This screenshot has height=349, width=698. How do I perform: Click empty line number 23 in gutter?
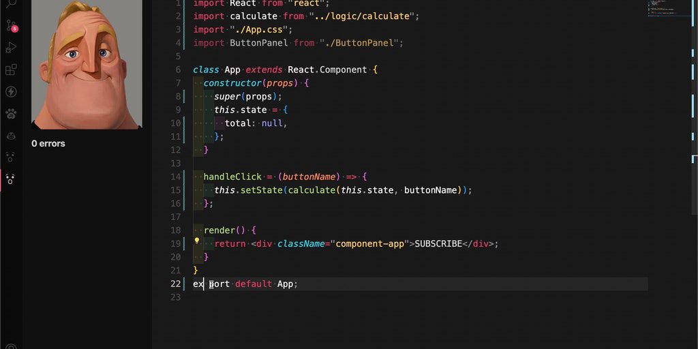point(176,297)
